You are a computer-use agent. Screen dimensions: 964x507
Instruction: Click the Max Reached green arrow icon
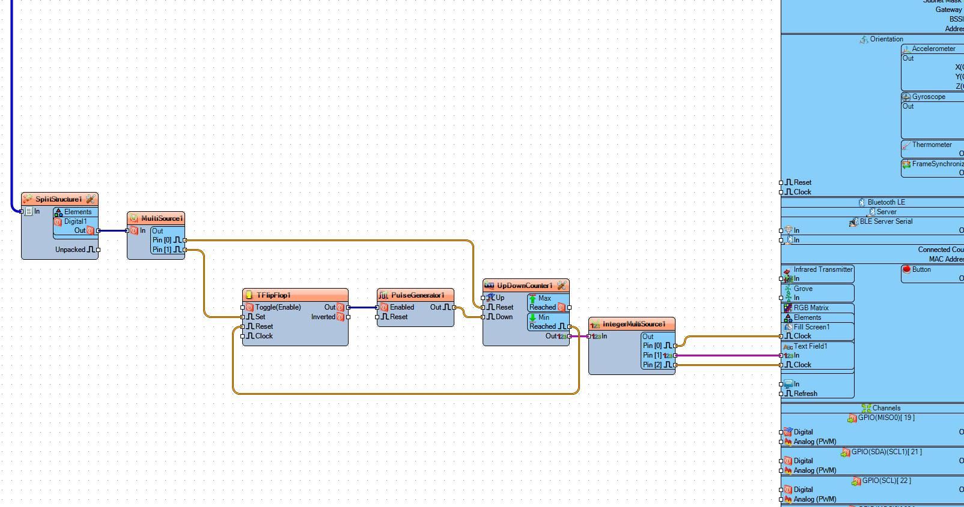pyautogui.click(x=532, y=298)
